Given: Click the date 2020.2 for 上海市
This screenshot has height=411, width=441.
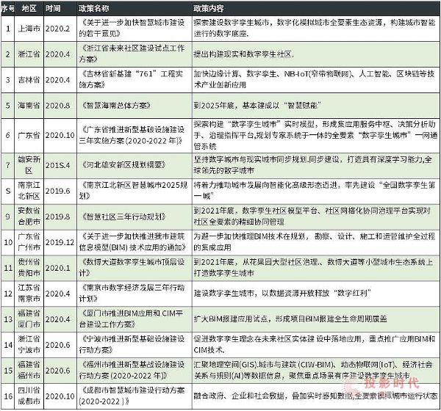Looking at the screenshot, I should pos(57,29).
